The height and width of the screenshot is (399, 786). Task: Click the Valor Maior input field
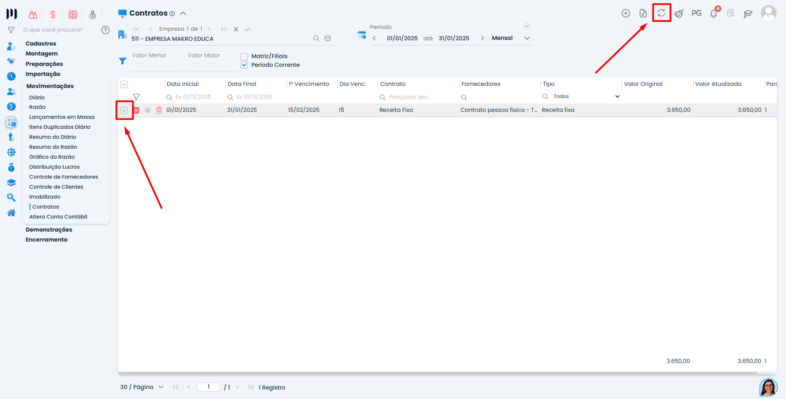(212, 62)
